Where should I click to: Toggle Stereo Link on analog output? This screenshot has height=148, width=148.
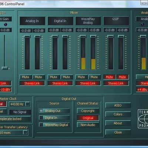[x=142, y=83]
